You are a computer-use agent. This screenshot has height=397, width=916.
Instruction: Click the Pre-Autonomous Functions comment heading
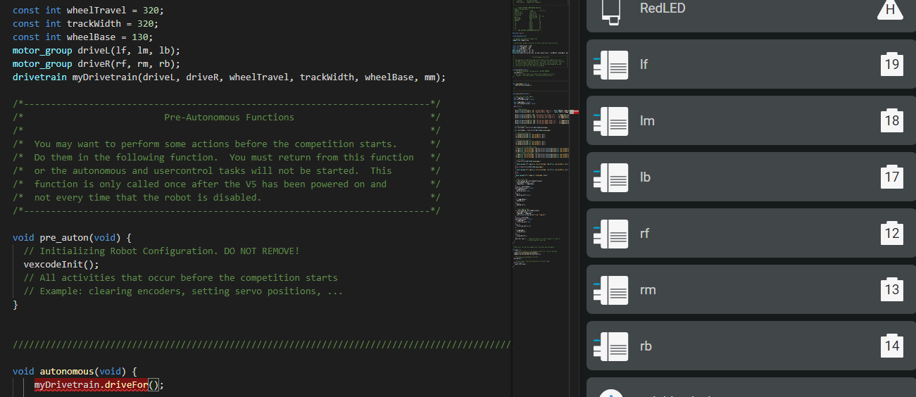[229, 117]
